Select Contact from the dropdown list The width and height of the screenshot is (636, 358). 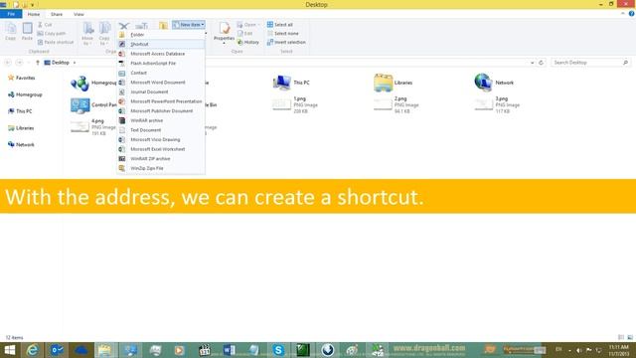click(x=161, y=73)
